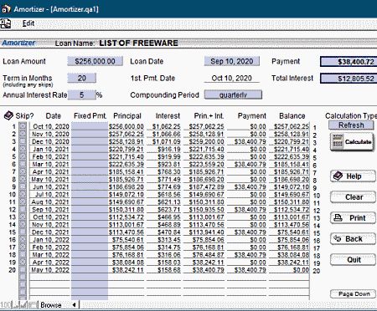The width and height of the screenshot is (377, 311).
Task: Click the book icon beside Skip? header
Action: 8,115
